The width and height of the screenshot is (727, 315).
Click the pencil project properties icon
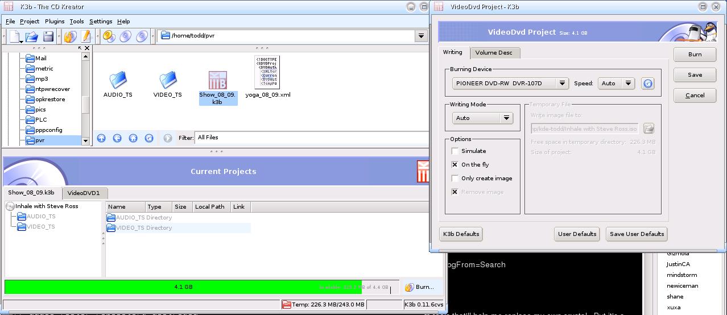[86, 36]
